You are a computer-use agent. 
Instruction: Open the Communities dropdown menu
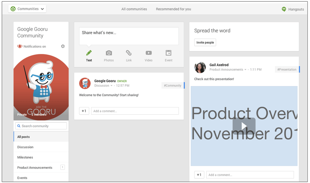point(27,9)
